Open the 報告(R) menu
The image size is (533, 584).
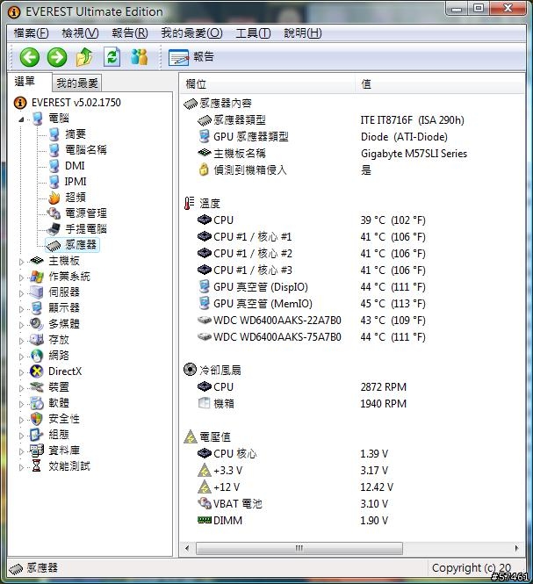tap(130, 33)
